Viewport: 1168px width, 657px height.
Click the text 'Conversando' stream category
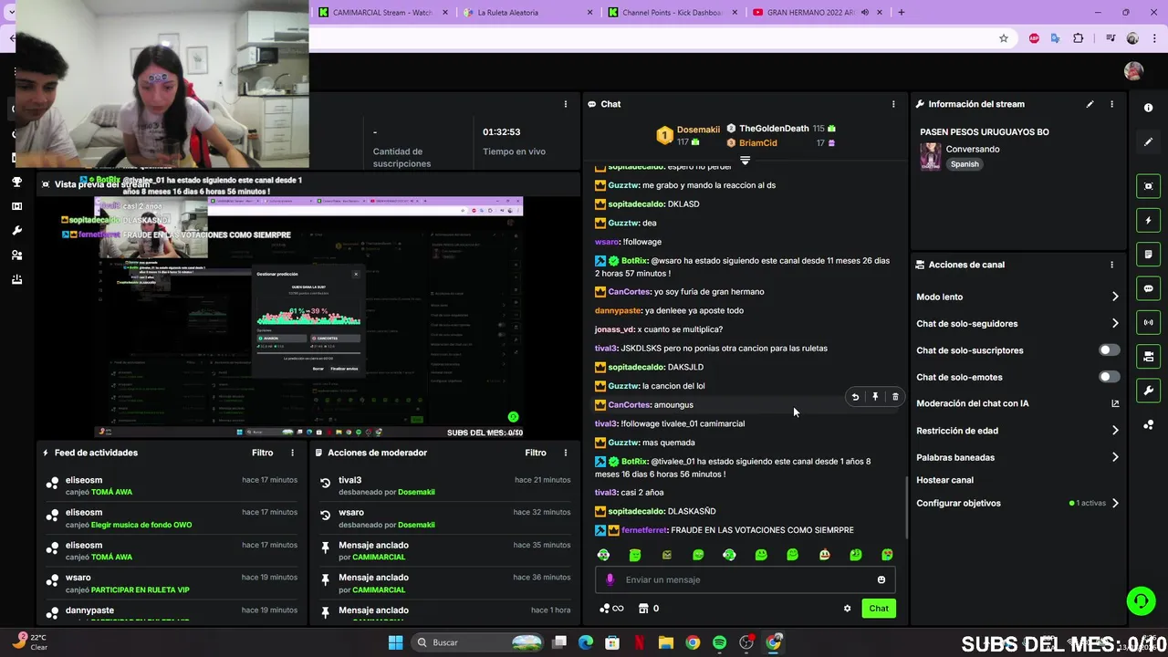coord(973,149)
